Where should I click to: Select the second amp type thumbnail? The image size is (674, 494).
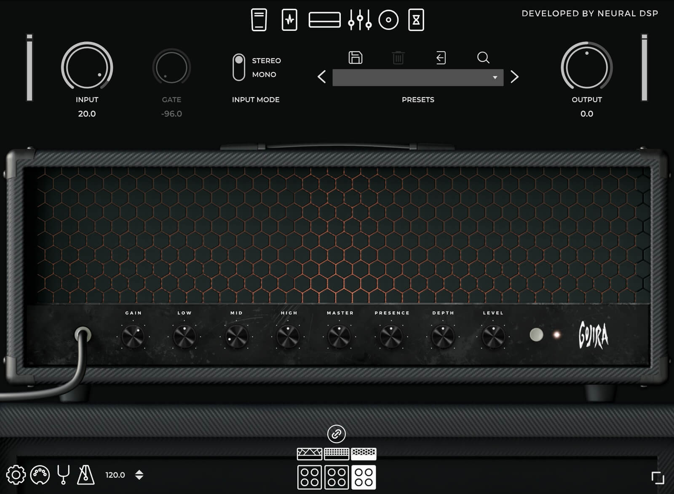[337, 454]
